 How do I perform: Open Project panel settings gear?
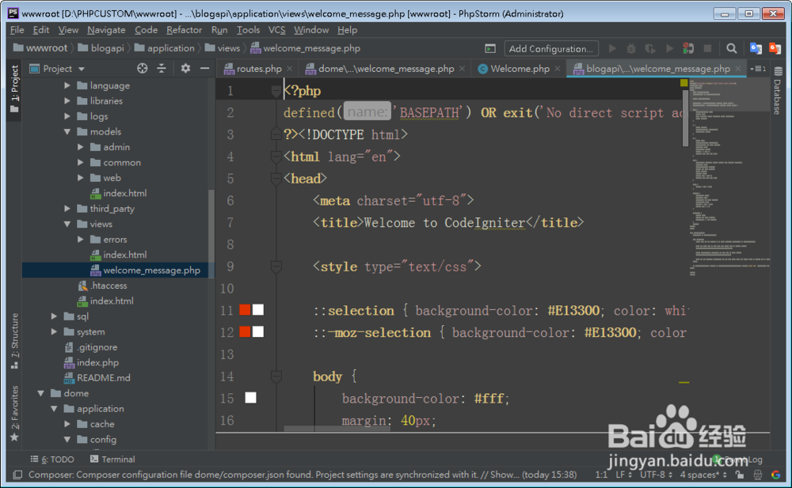click(185, 68)
